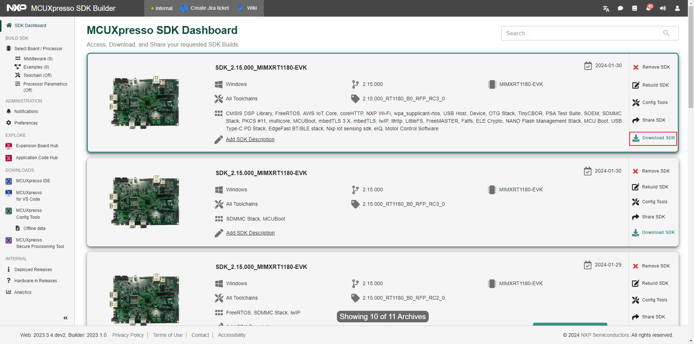
Task: Open Toolchain (Off) sidebar item
Action: pyautogui.click(x=37, y=76)
